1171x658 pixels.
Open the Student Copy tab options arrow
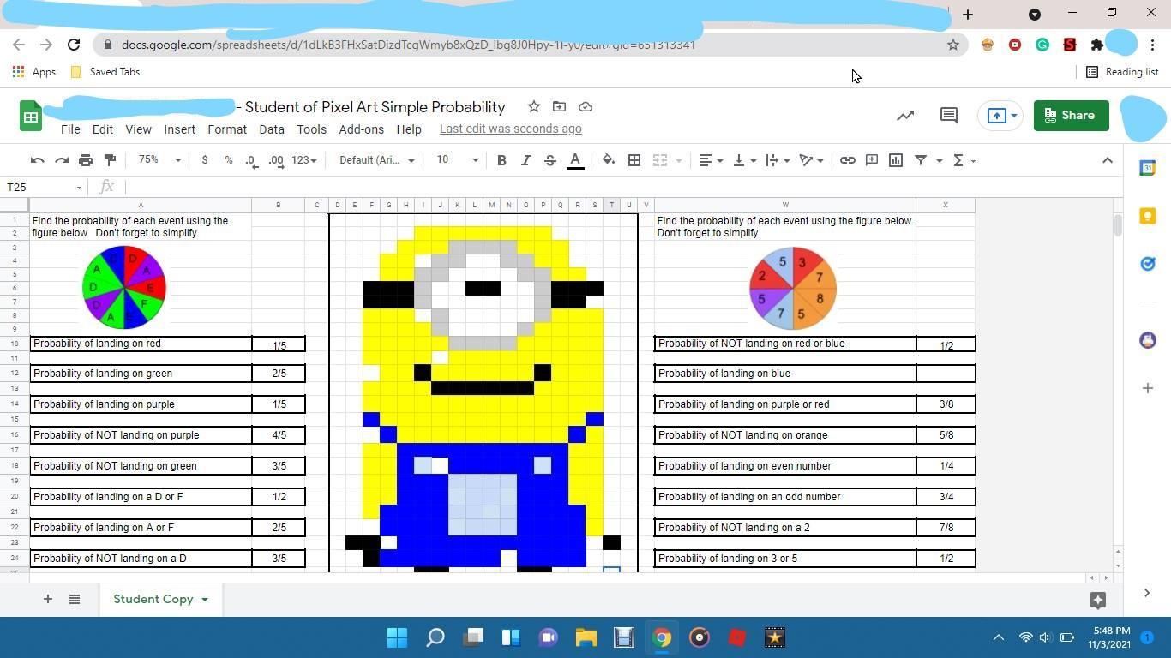[205, 600]
